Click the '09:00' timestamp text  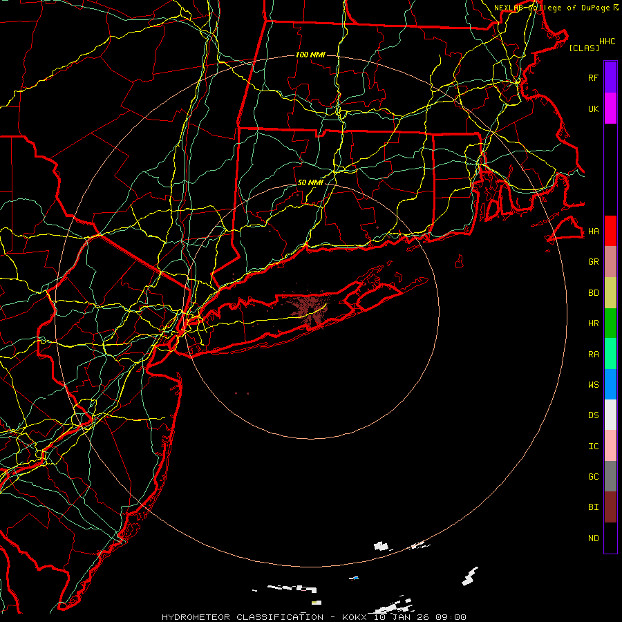pyautogui.click(x=451, y=617)
